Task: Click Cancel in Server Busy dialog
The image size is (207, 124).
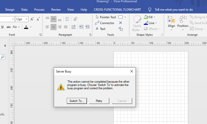Action: (x=122, y=101)
